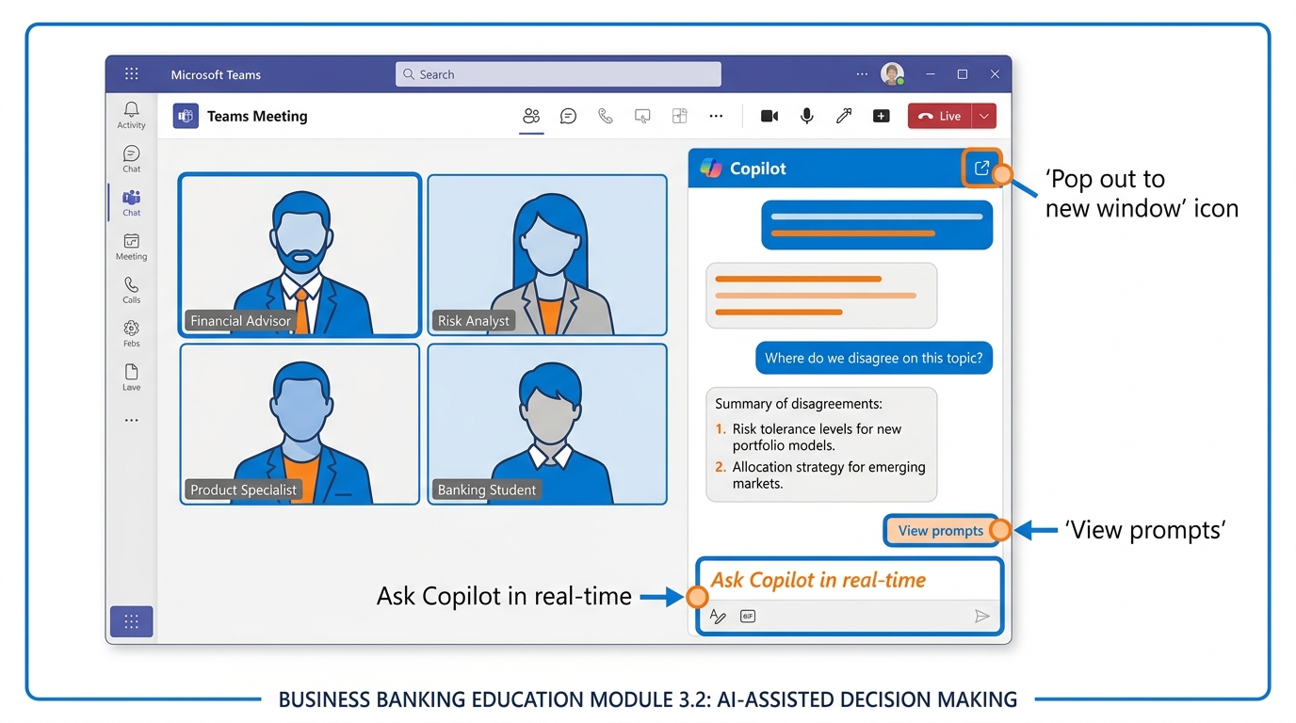Click 'Risk tolerance levels for new portfolio models.'
Viewport: 1296px width, 723px height.
pos(817,437)
